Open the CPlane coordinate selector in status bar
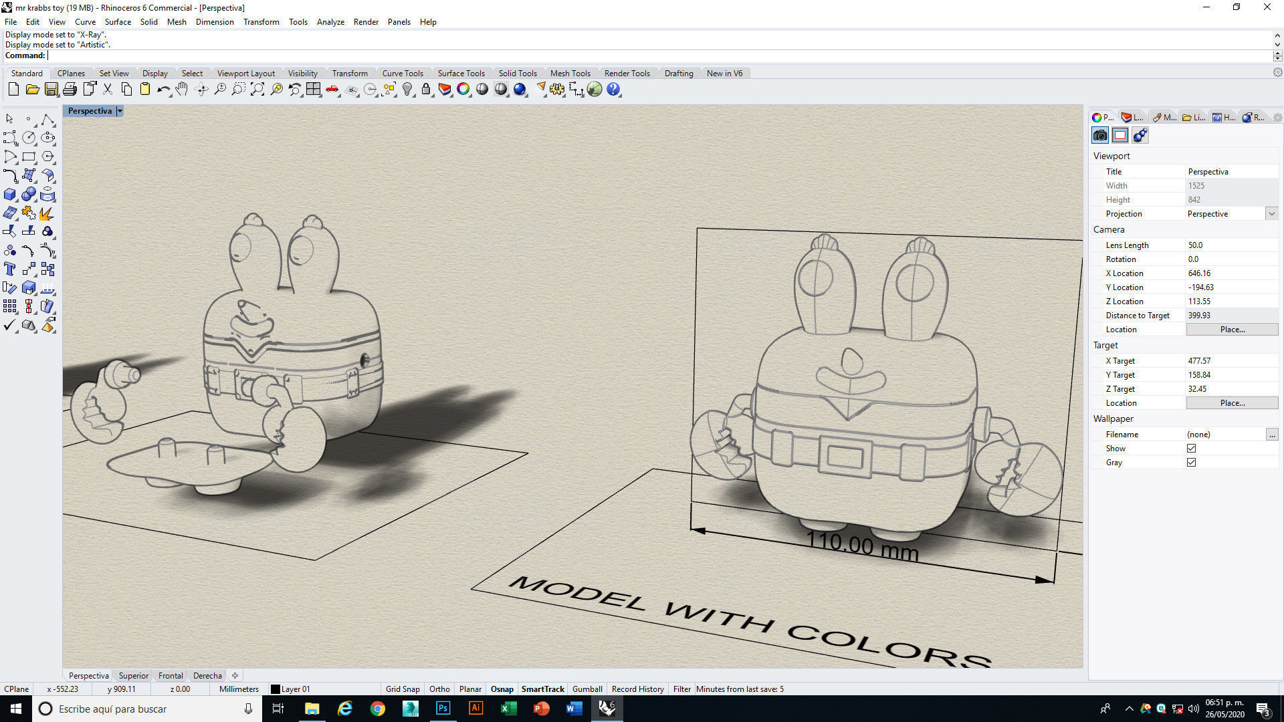Screen dimensions: 1284x722 (17, 689)
